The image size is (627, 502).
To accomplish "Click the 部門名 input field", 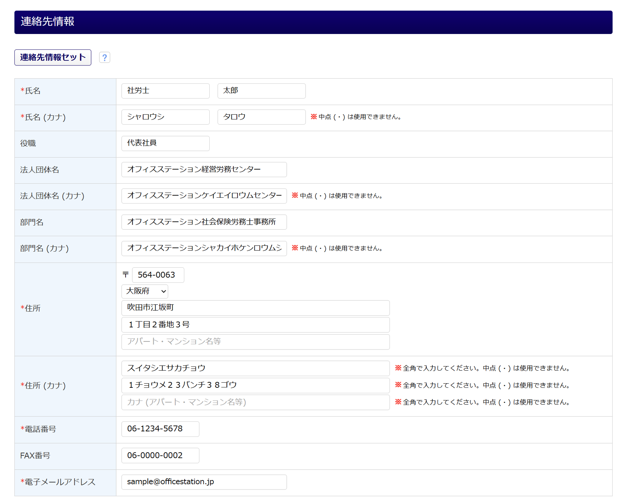I will coord(204,222).
